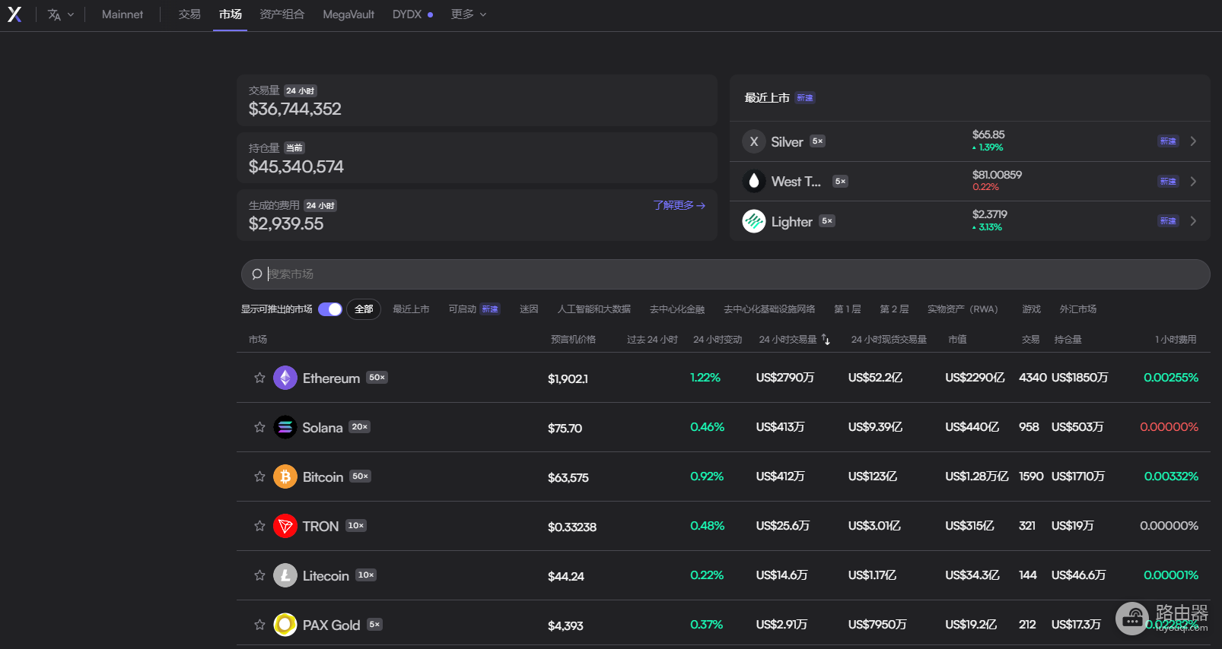Sort by the 24 小时现货交易量 column header

pos(889,340)
